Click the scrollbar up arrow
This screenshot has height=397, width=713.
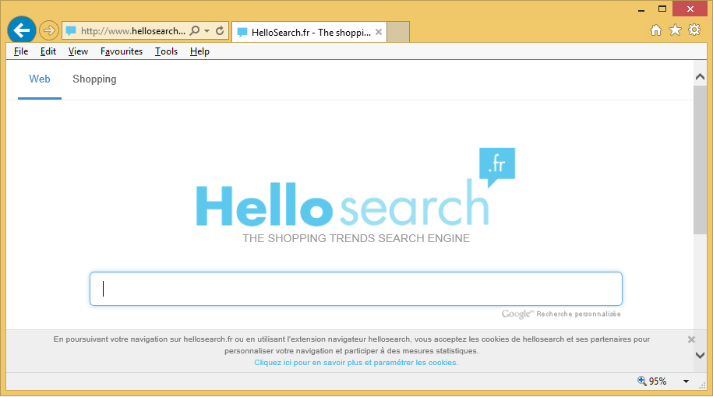pyautogui.click(x=701, y=77)
